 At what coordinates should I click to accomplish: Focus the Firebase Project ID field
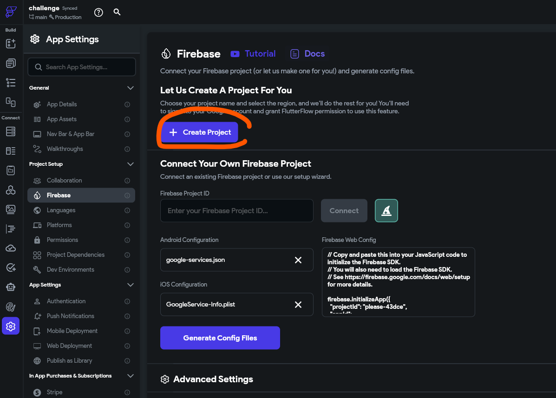pos(237,210)
